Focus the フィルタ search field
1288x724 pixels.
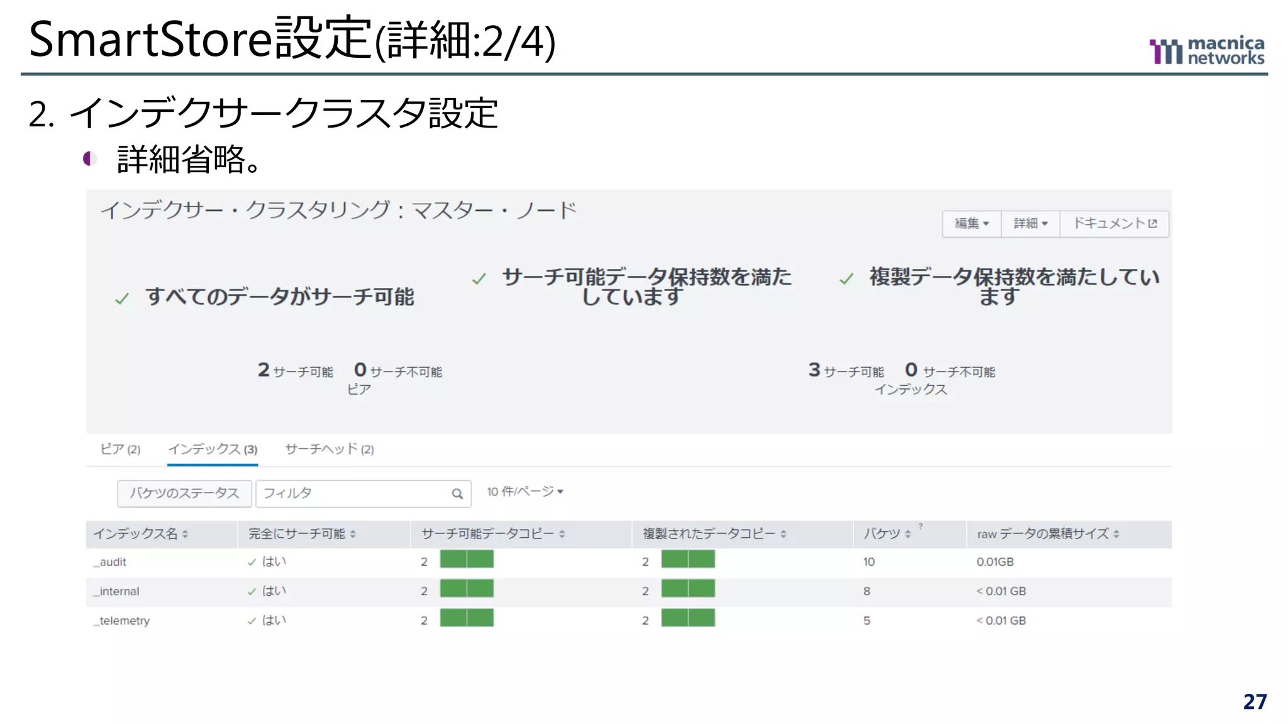click(x=364, y=493)
